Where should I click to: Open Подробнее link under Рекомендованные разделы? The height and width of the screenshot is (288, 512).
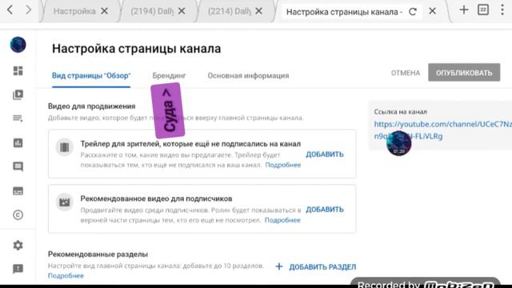[66, 275]
